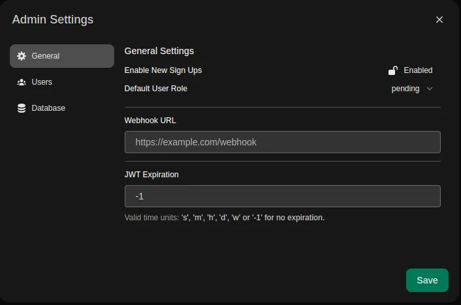Click the chevron arrow next to pending
461x305 pixels.
point(429,89)
